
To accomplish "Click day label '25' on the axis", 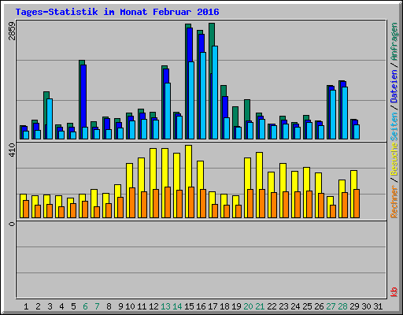I will click(x=307, y=306).
